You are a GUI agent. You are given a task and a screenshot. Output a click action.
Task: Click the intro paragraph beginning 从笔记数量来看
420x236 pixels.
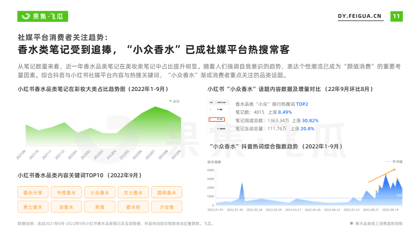point(209,70)
